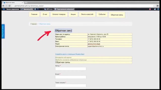161x90 pixels.
Task: Open the Акции menu item
Action: [73, 14]
